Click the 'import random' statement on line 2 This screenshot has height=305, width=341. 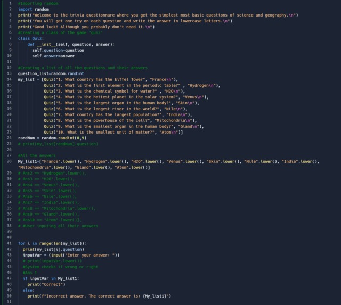point(33,10)
